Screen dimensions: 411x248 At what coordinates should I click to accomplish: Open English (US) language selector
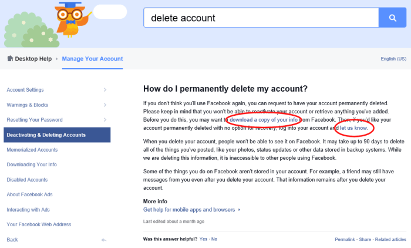click(x=393, y=59)
